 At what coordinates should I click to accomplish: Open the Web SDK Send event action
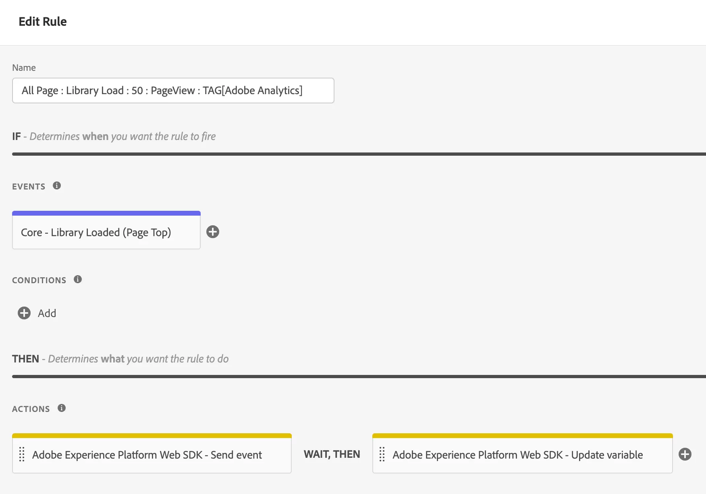click(x=152, y=453)
